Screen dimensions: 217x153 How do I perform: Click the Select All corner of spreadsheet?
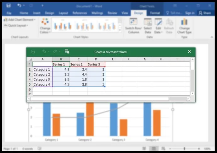[x=30, y=59]
